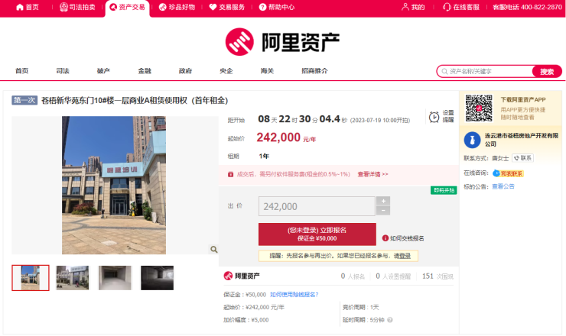Click the 即将开始 green status tag
The image size is (566, 336).
pos(444,190)
